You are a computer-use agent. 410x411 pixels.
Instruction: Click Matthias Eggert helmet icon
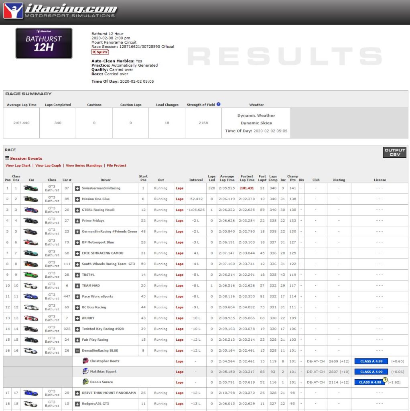(x=85, y=371)
